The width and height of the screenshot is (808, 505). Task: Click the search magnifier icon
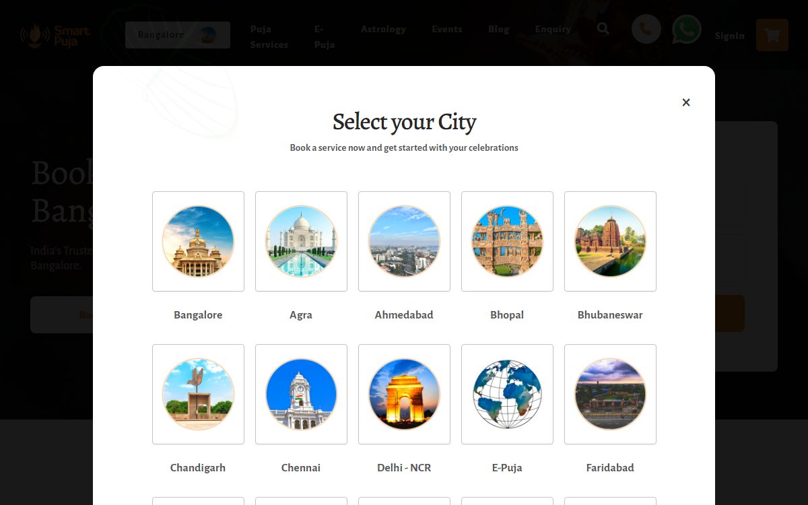(x=603, y=29)
